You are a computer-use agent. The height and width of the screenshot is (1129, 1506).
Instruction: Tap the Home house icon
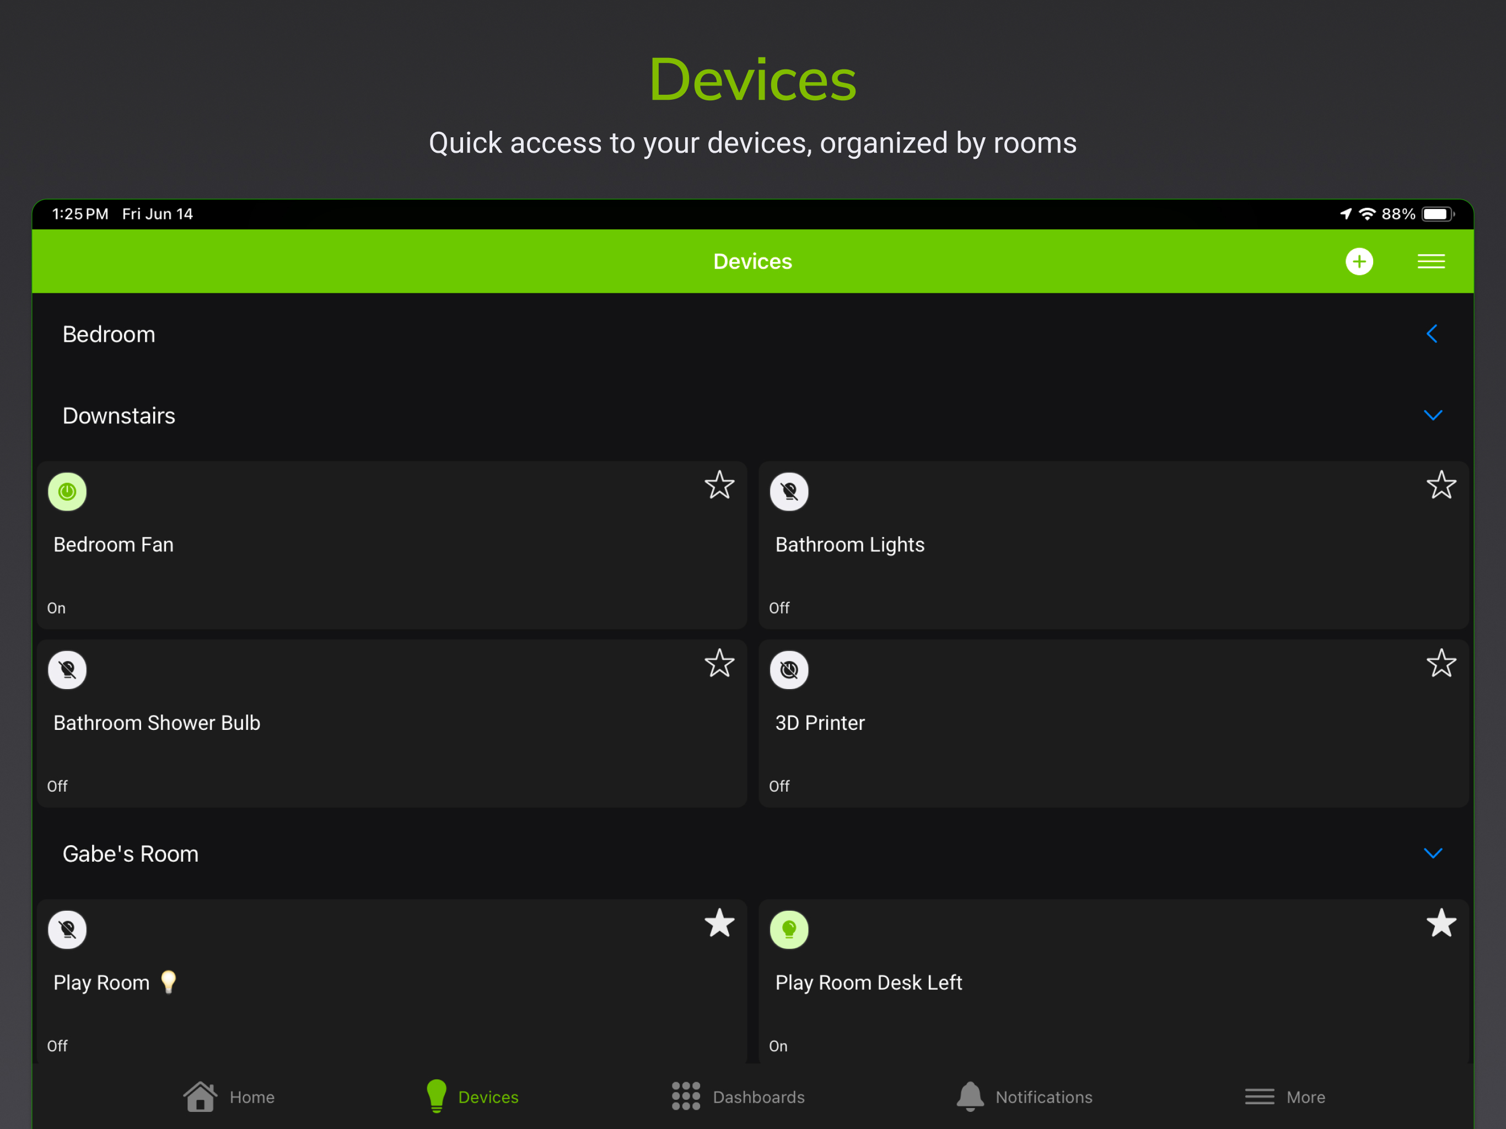(200, 1096)
